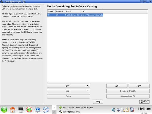Open the SUSE help lifebuoy icon
152x114 pixels.
pyautogui.click(x=29, y=110)
